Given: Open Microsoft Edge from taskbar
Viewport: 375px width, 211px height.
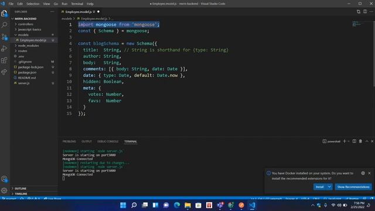Looking at the screenshot, I should pyautogui.click(x=177, y=205).
